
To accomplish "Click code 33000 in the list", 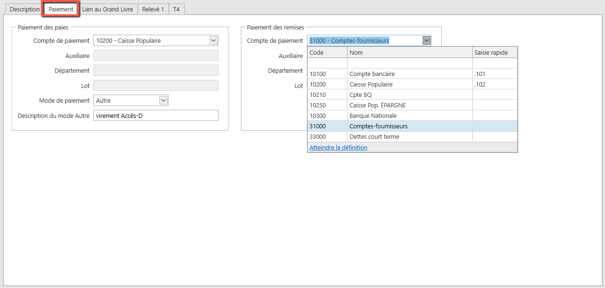I will coord(327,136).
